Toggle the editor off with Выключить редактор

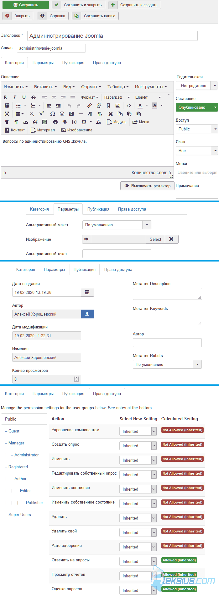click(148, 186)
